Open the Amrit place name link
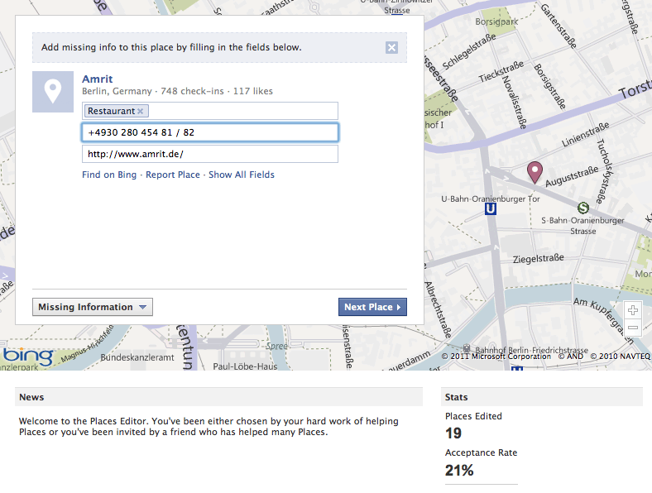Viewport: 652px width, 493px height. (98, 79)
